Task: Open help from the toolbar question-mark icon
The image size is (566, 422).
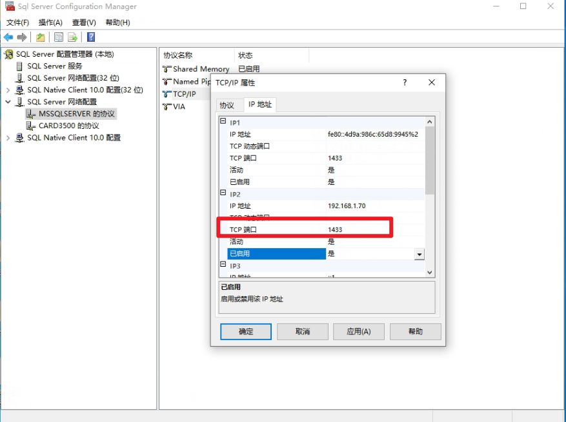Action: [x=91, y=37]
